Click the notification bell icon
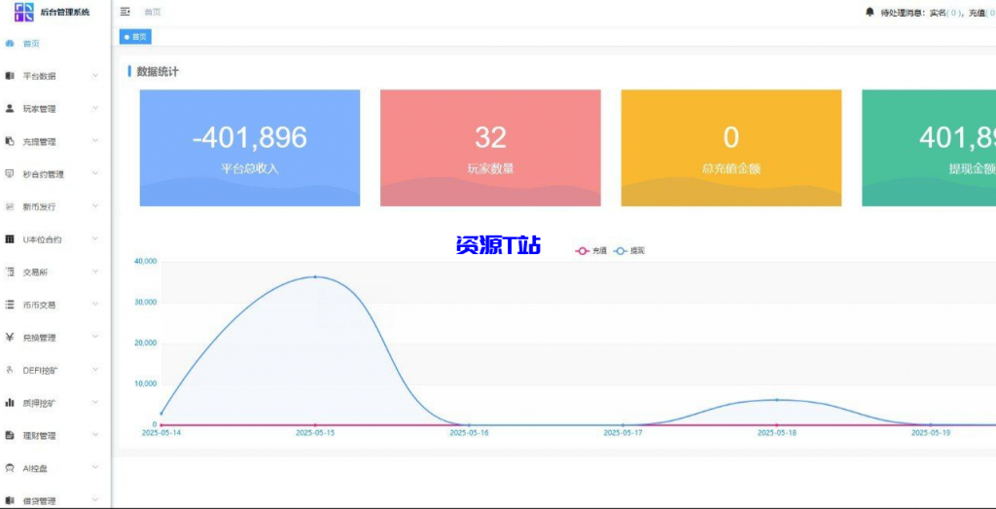 click(x=870, y=12)
